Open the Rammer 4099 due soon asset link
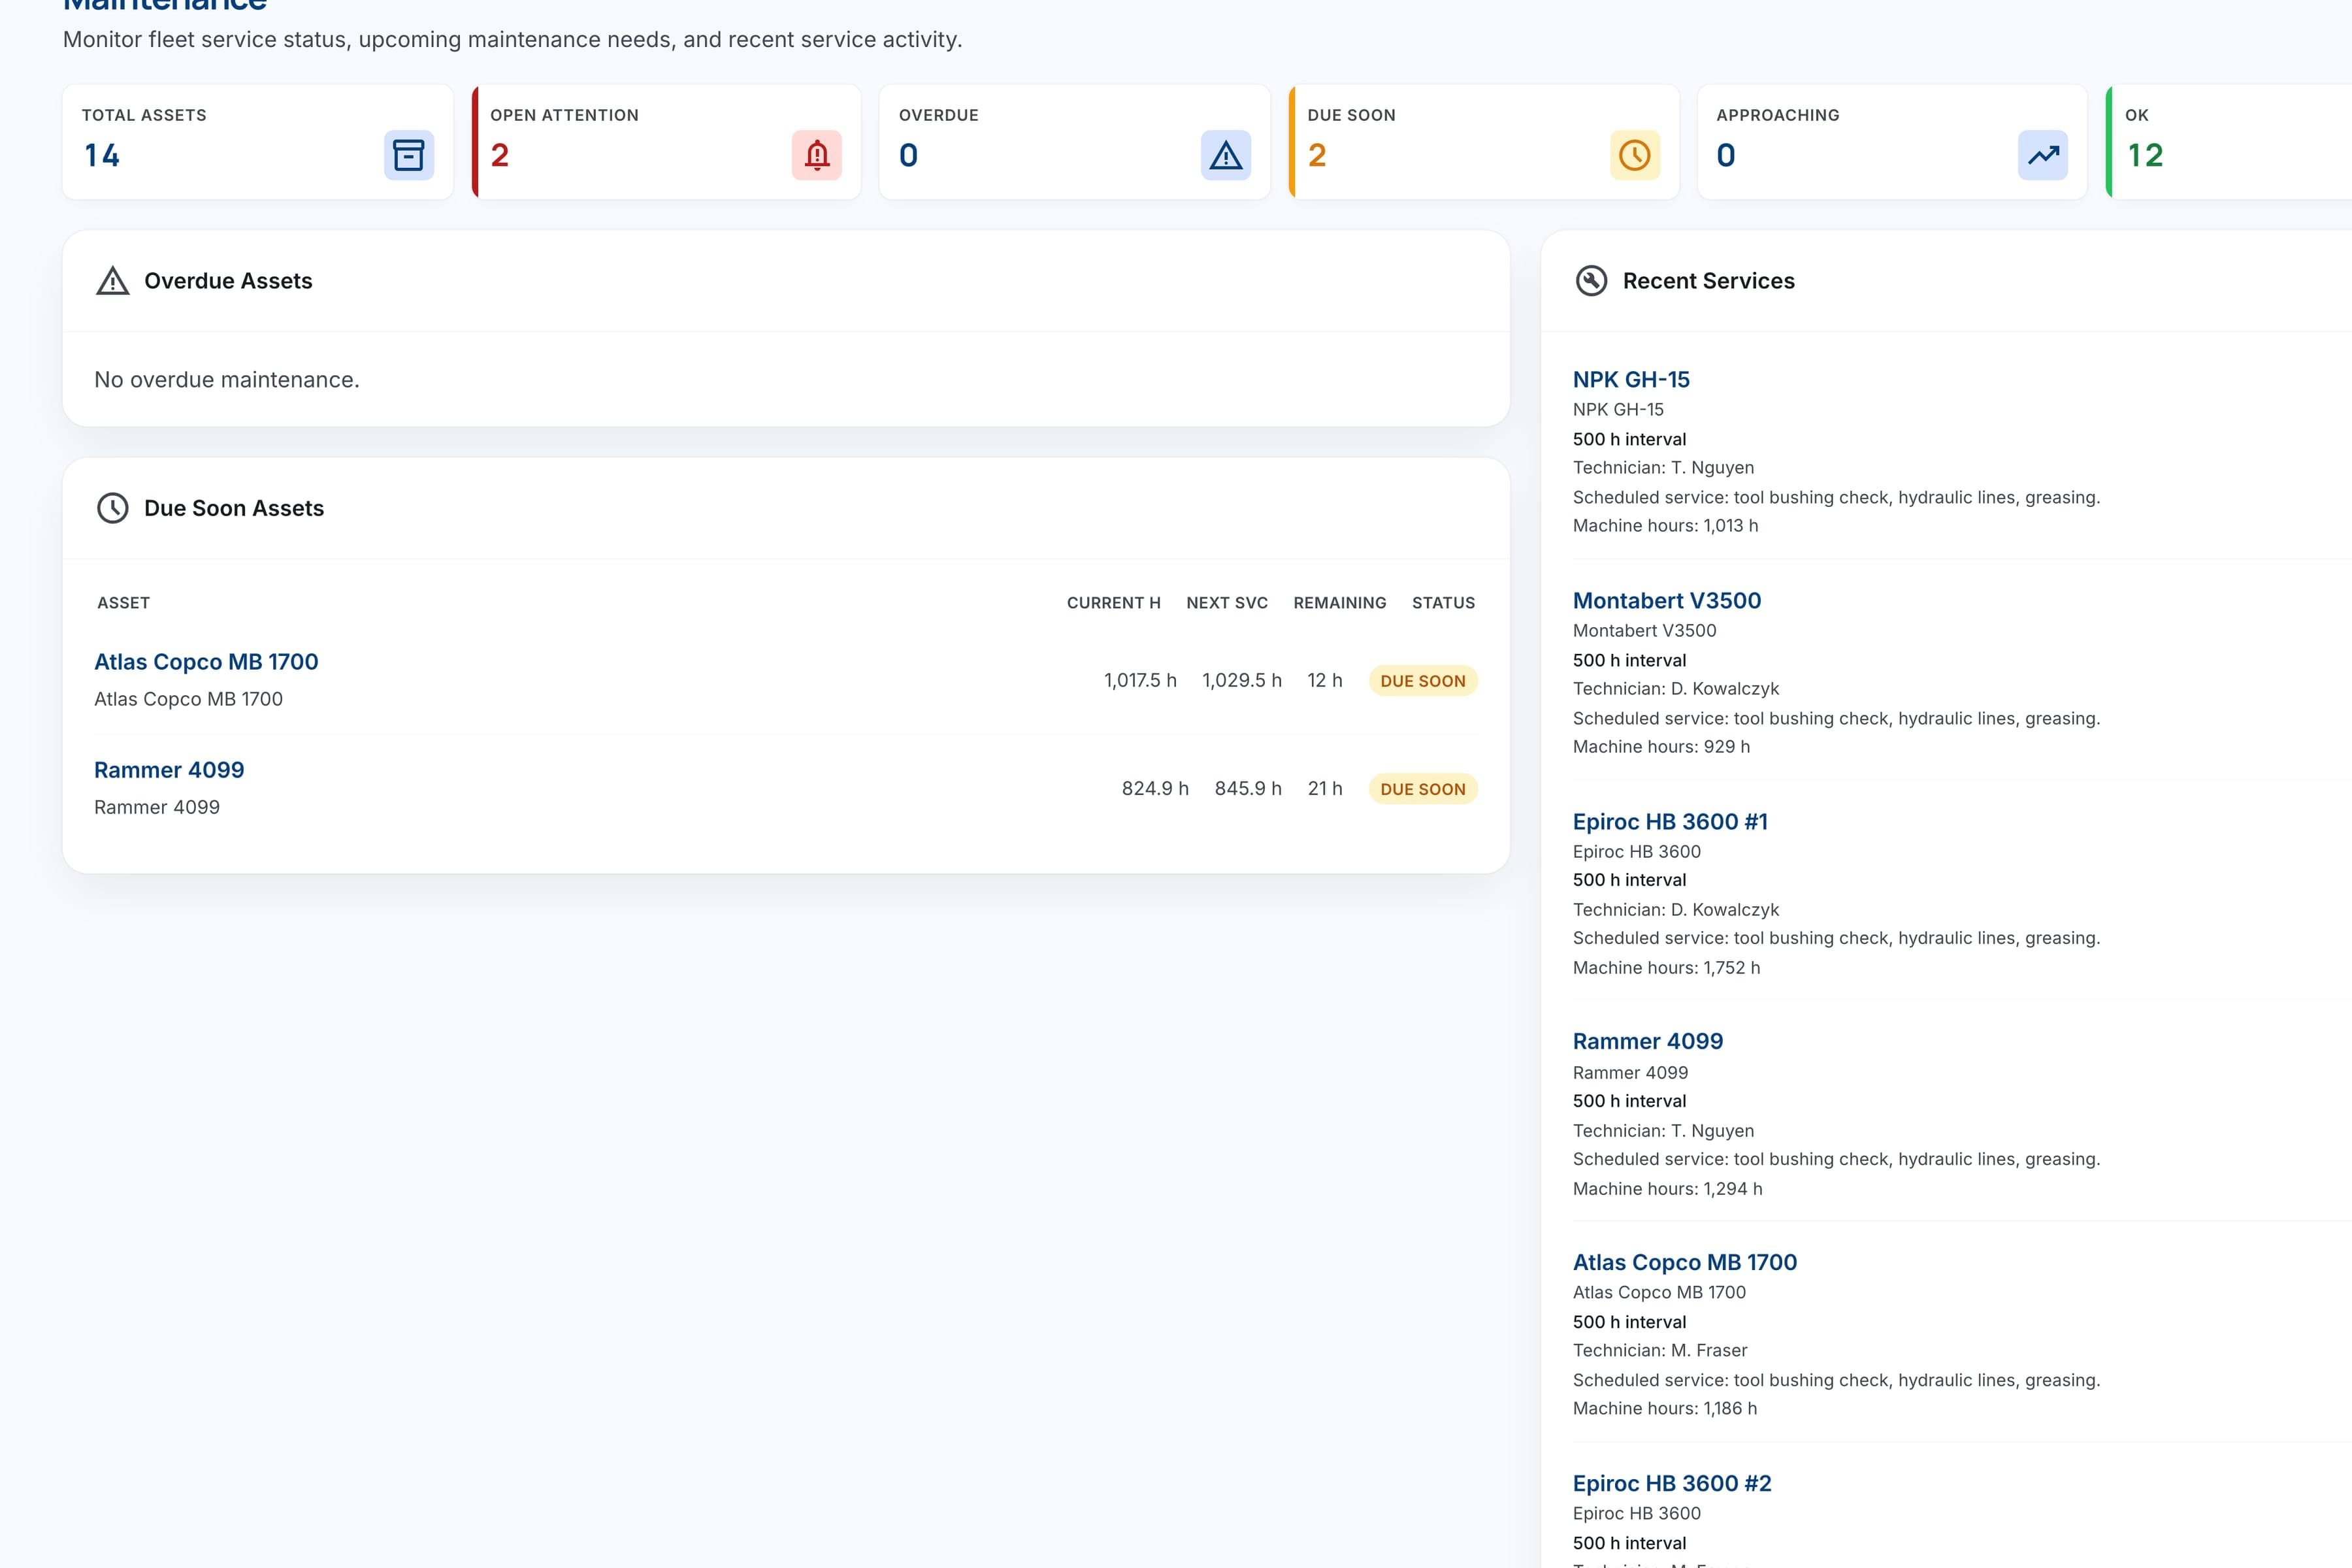This screenshot has width=2352, height=1568. click(x=169, y=770)
